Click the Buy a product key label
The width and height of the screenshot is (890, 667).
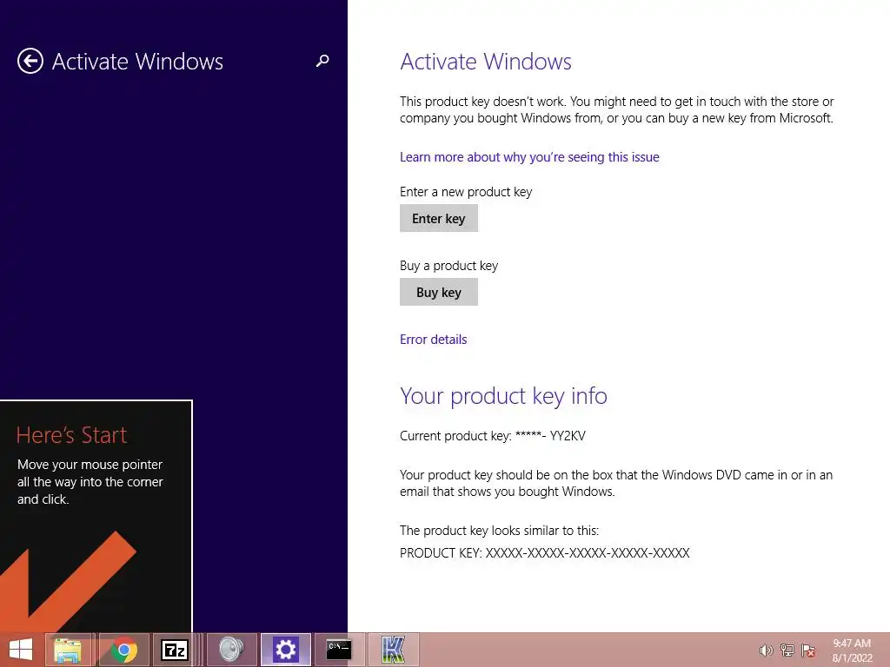tap(449, 266)
